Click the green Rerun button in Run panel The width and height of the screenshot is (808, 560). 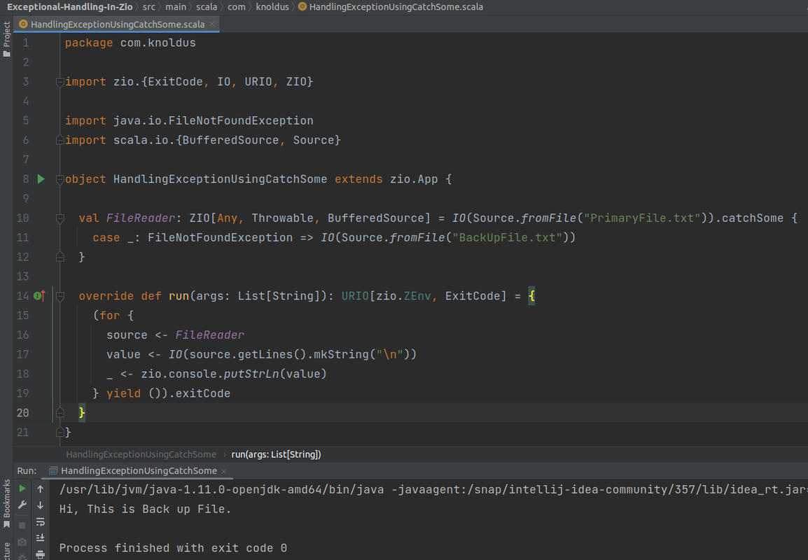22,489
